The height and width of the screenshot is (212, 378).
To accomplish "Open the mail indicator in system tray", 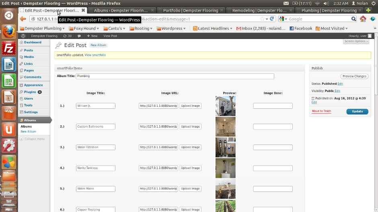I will pyautogui.click(x=286, y=3).
